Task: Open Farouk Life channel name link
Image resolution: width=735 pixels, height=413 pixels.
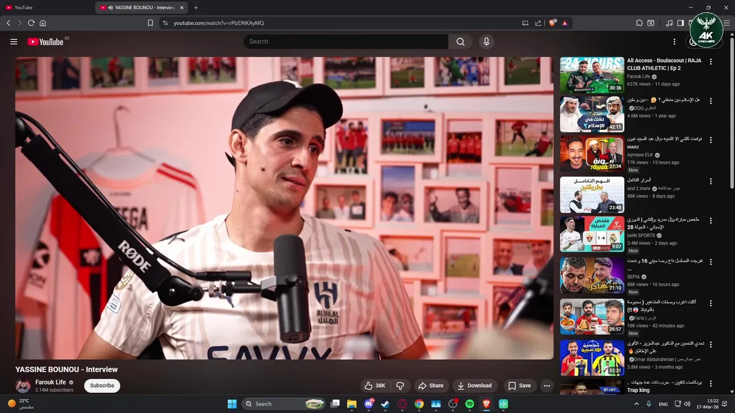Action: (x=51, y=382)
